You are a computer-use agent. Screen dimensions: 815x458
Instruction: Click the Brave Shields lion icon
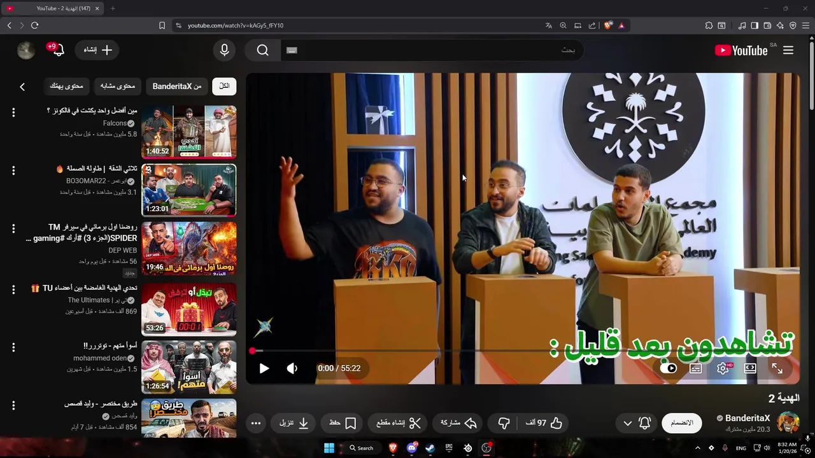pos(608,25)
